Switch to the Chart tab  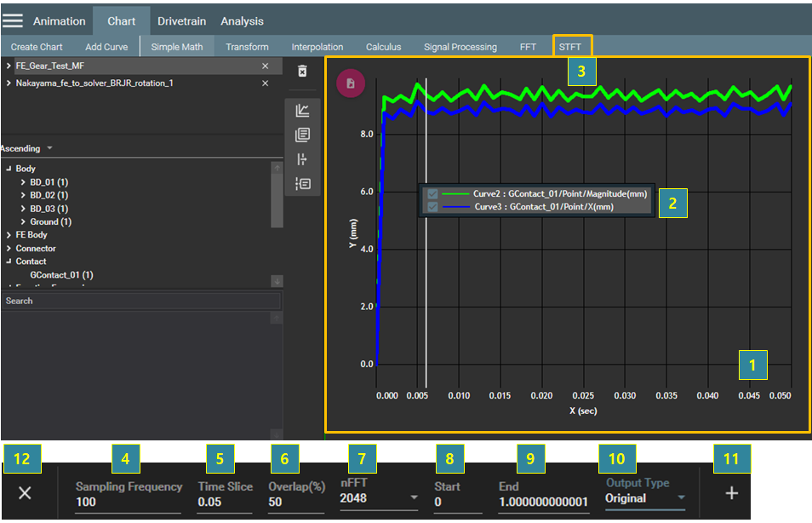pos(121,21)
